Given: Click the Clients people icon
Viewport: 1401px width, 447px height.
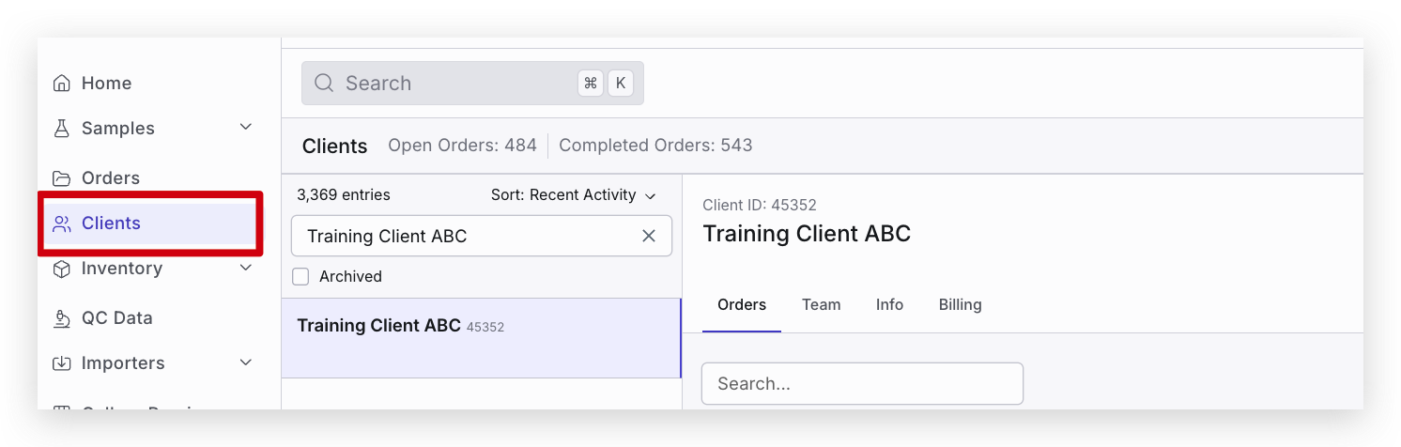Looking at the screenshot, I should click(x=62, y=223).
